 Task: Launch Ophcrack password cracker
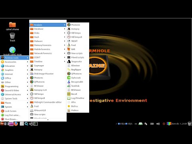78,78
